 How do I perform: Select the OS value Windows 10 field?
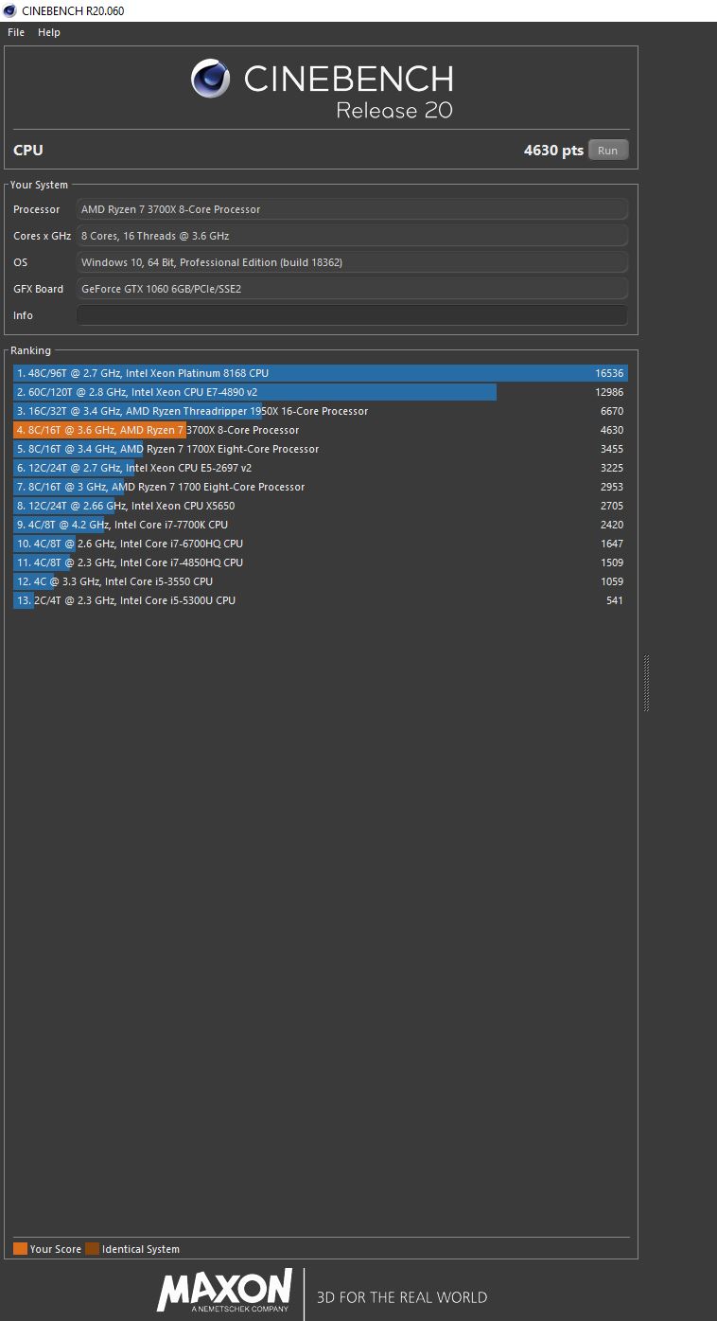(352, 262)
